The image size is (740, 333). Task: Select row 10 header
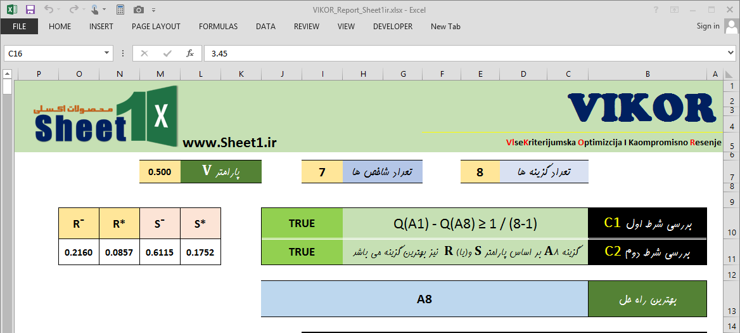pos(731,224)
